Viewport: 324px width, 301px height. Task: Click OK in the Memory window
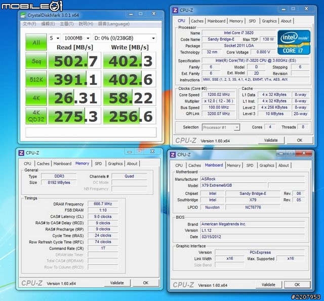point(146,283)
